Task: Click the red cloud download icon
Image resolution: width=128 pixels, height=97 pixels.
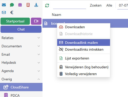Action: coord(61,27)
